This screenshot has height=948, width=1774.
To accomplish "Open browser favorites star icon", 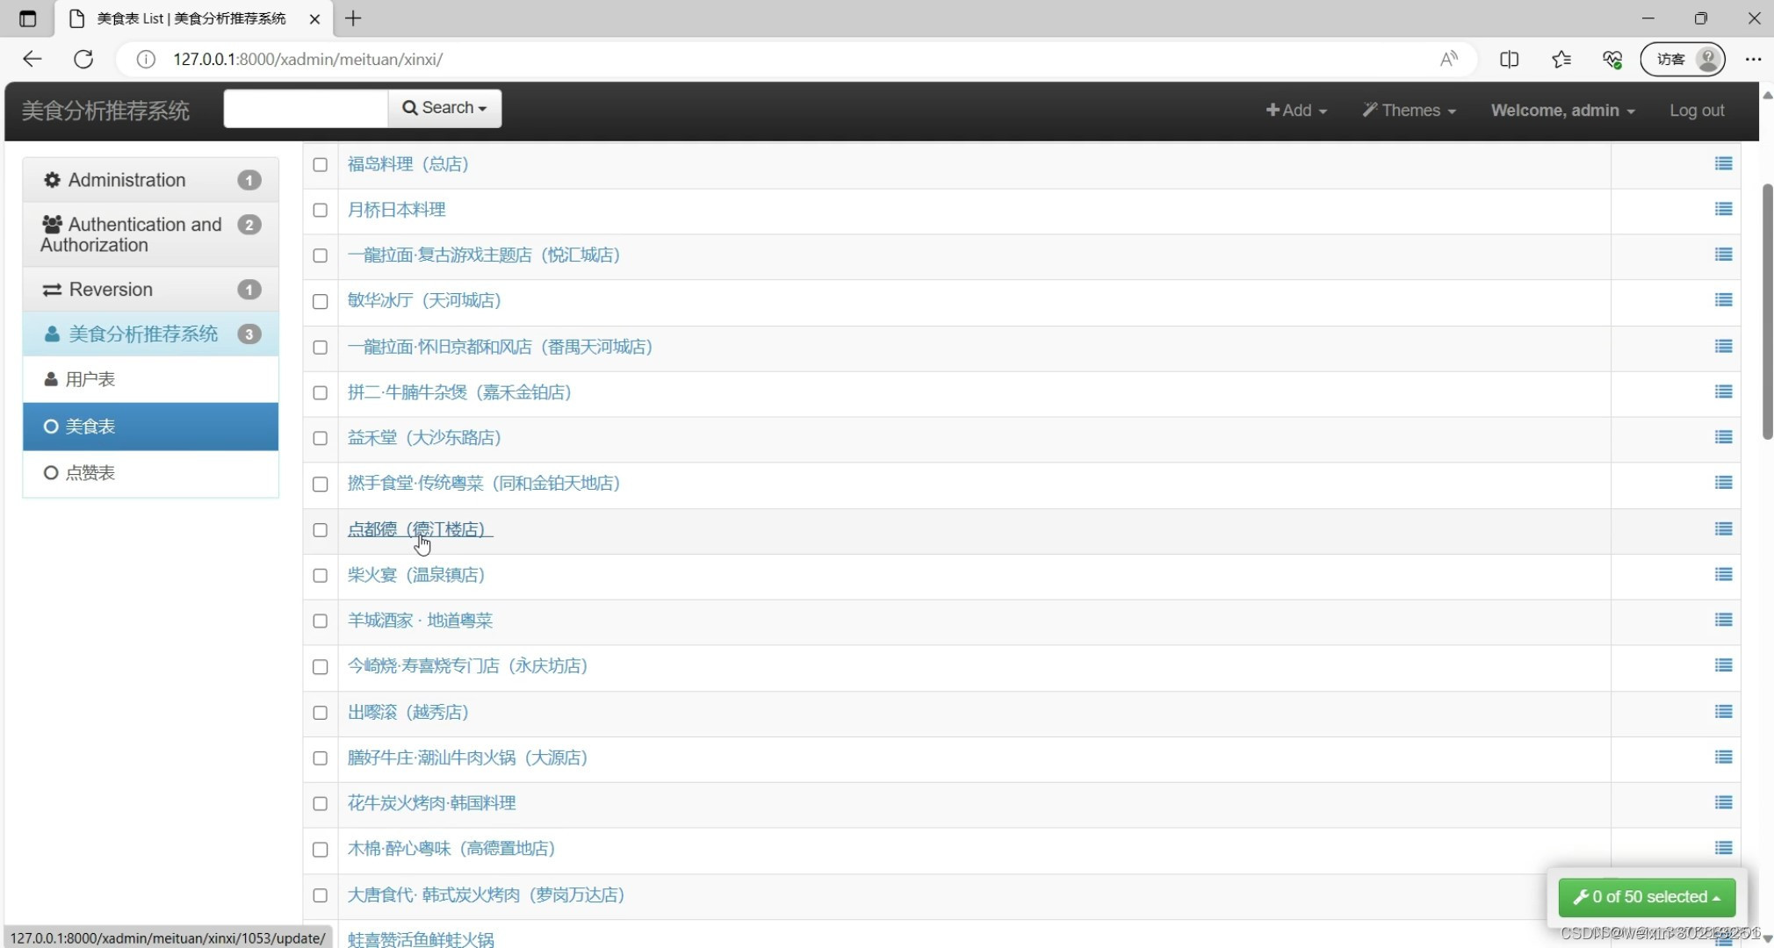I will 1561,59.
